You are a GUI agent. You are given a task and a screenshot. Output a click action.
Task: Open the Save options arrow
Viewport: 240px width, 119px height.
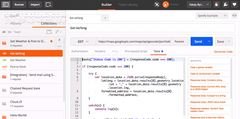pyautogui.click(x=229, y=41)
